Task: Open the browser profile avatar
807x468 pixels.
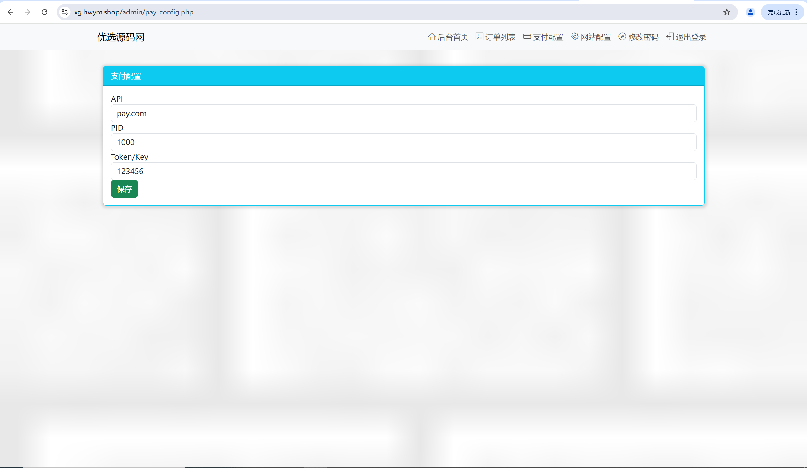Action: click(750, 12)
